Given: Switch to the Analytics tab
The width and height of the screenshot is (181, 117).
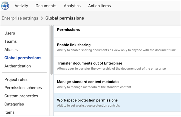Looking at the screenshot, I should (x=72, y=6).
